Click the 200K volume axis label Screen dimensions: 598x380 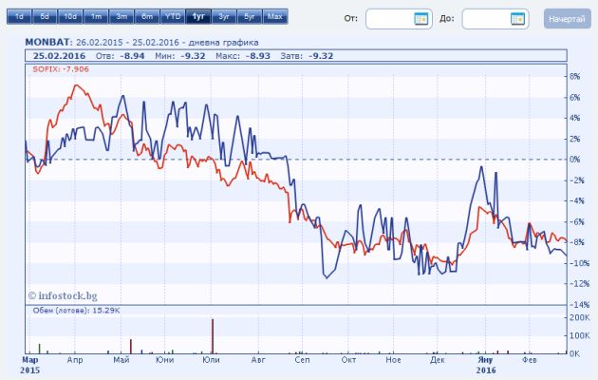tap(579, 317)
